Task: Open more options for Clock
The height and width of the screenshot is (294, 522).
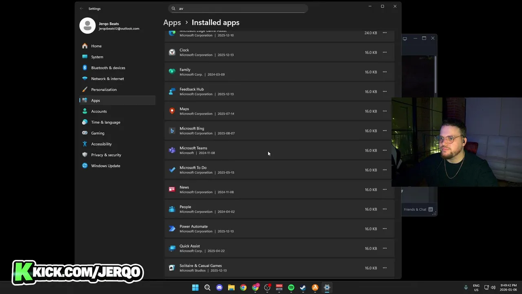Action: pyautogui.click(x=385, y=52)
